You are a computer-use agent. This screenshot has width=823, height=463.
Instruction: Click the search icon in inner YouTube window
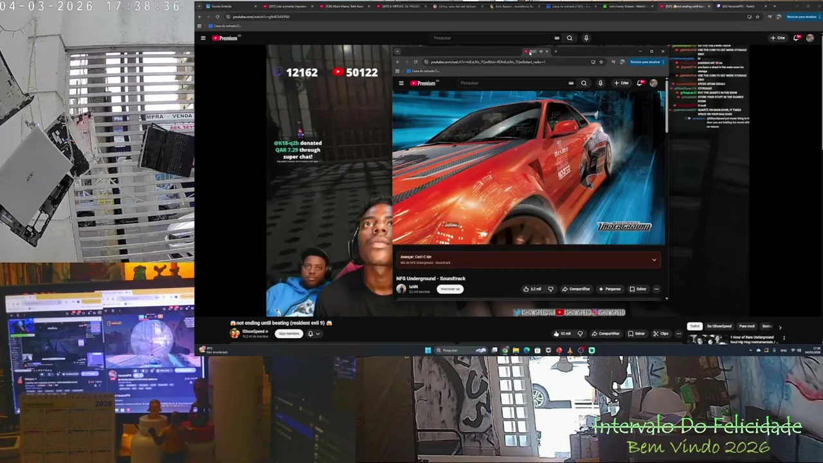584,83
